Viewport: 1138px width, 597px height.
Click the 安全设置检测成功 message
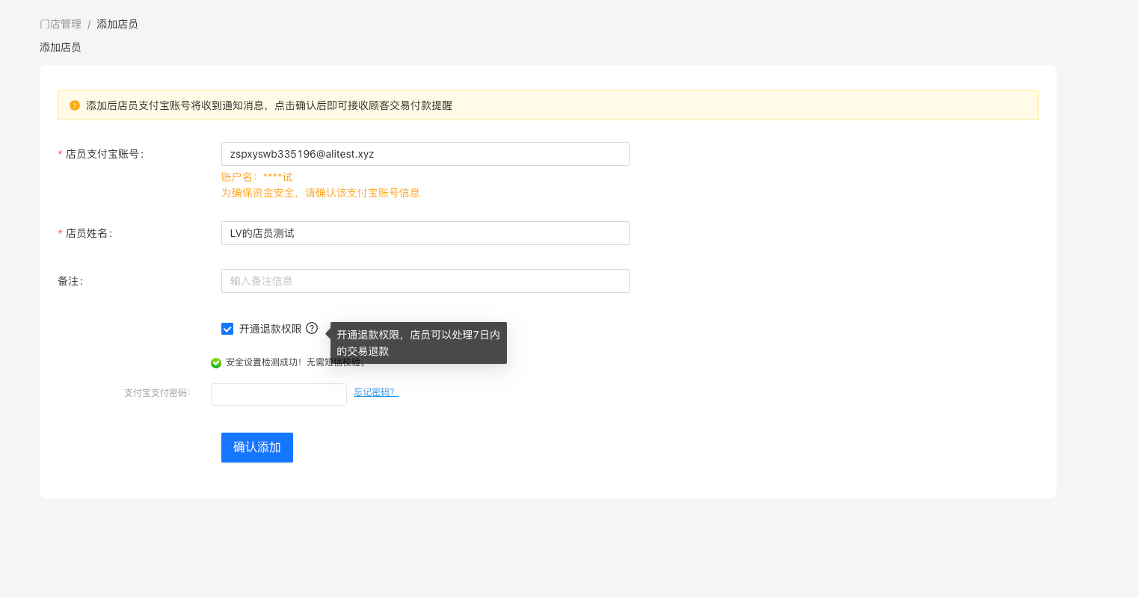[295, 362]
